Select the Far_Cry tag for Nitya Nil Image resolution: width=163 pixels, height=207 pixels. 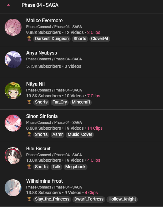point(60,102)
